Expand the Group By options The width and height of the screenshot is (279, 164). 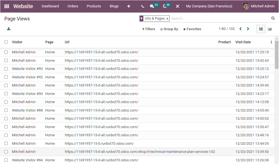pyautogui.click(x=169, y=29)
